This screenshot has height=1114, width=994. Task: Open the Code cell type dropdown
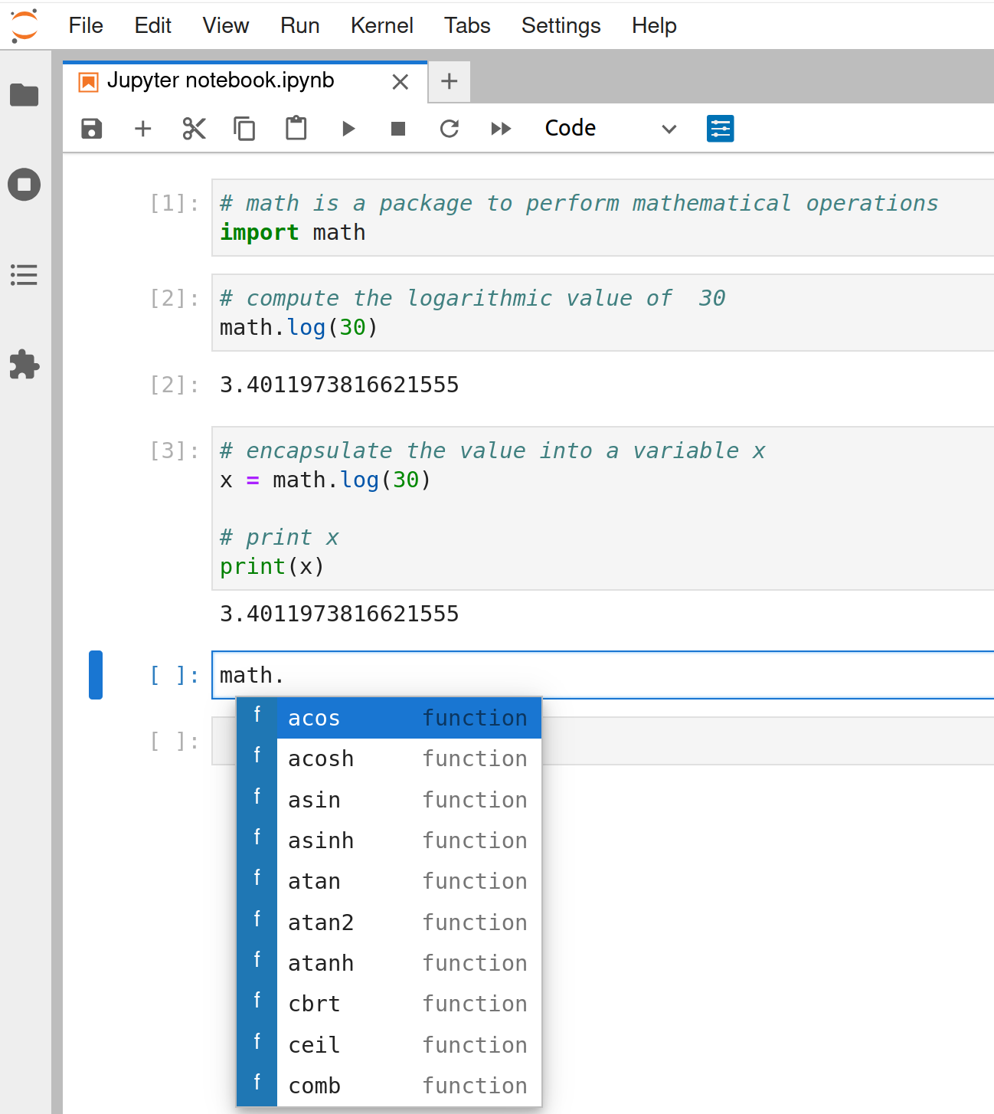click(610, 129)
